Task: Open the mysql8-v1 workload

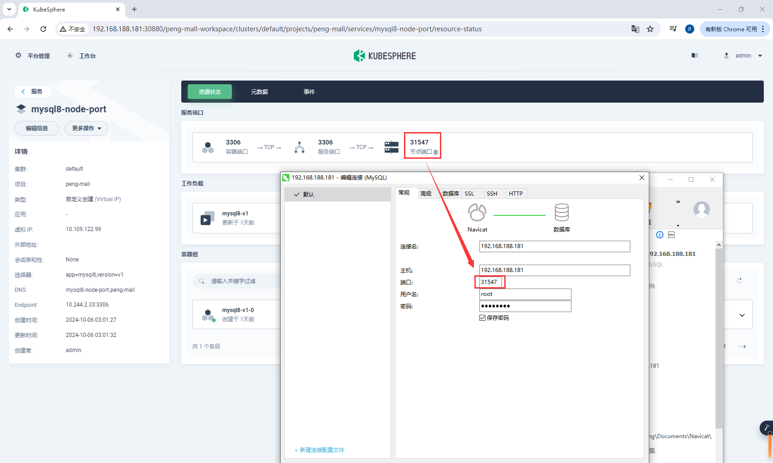Action: coord(235,214)
